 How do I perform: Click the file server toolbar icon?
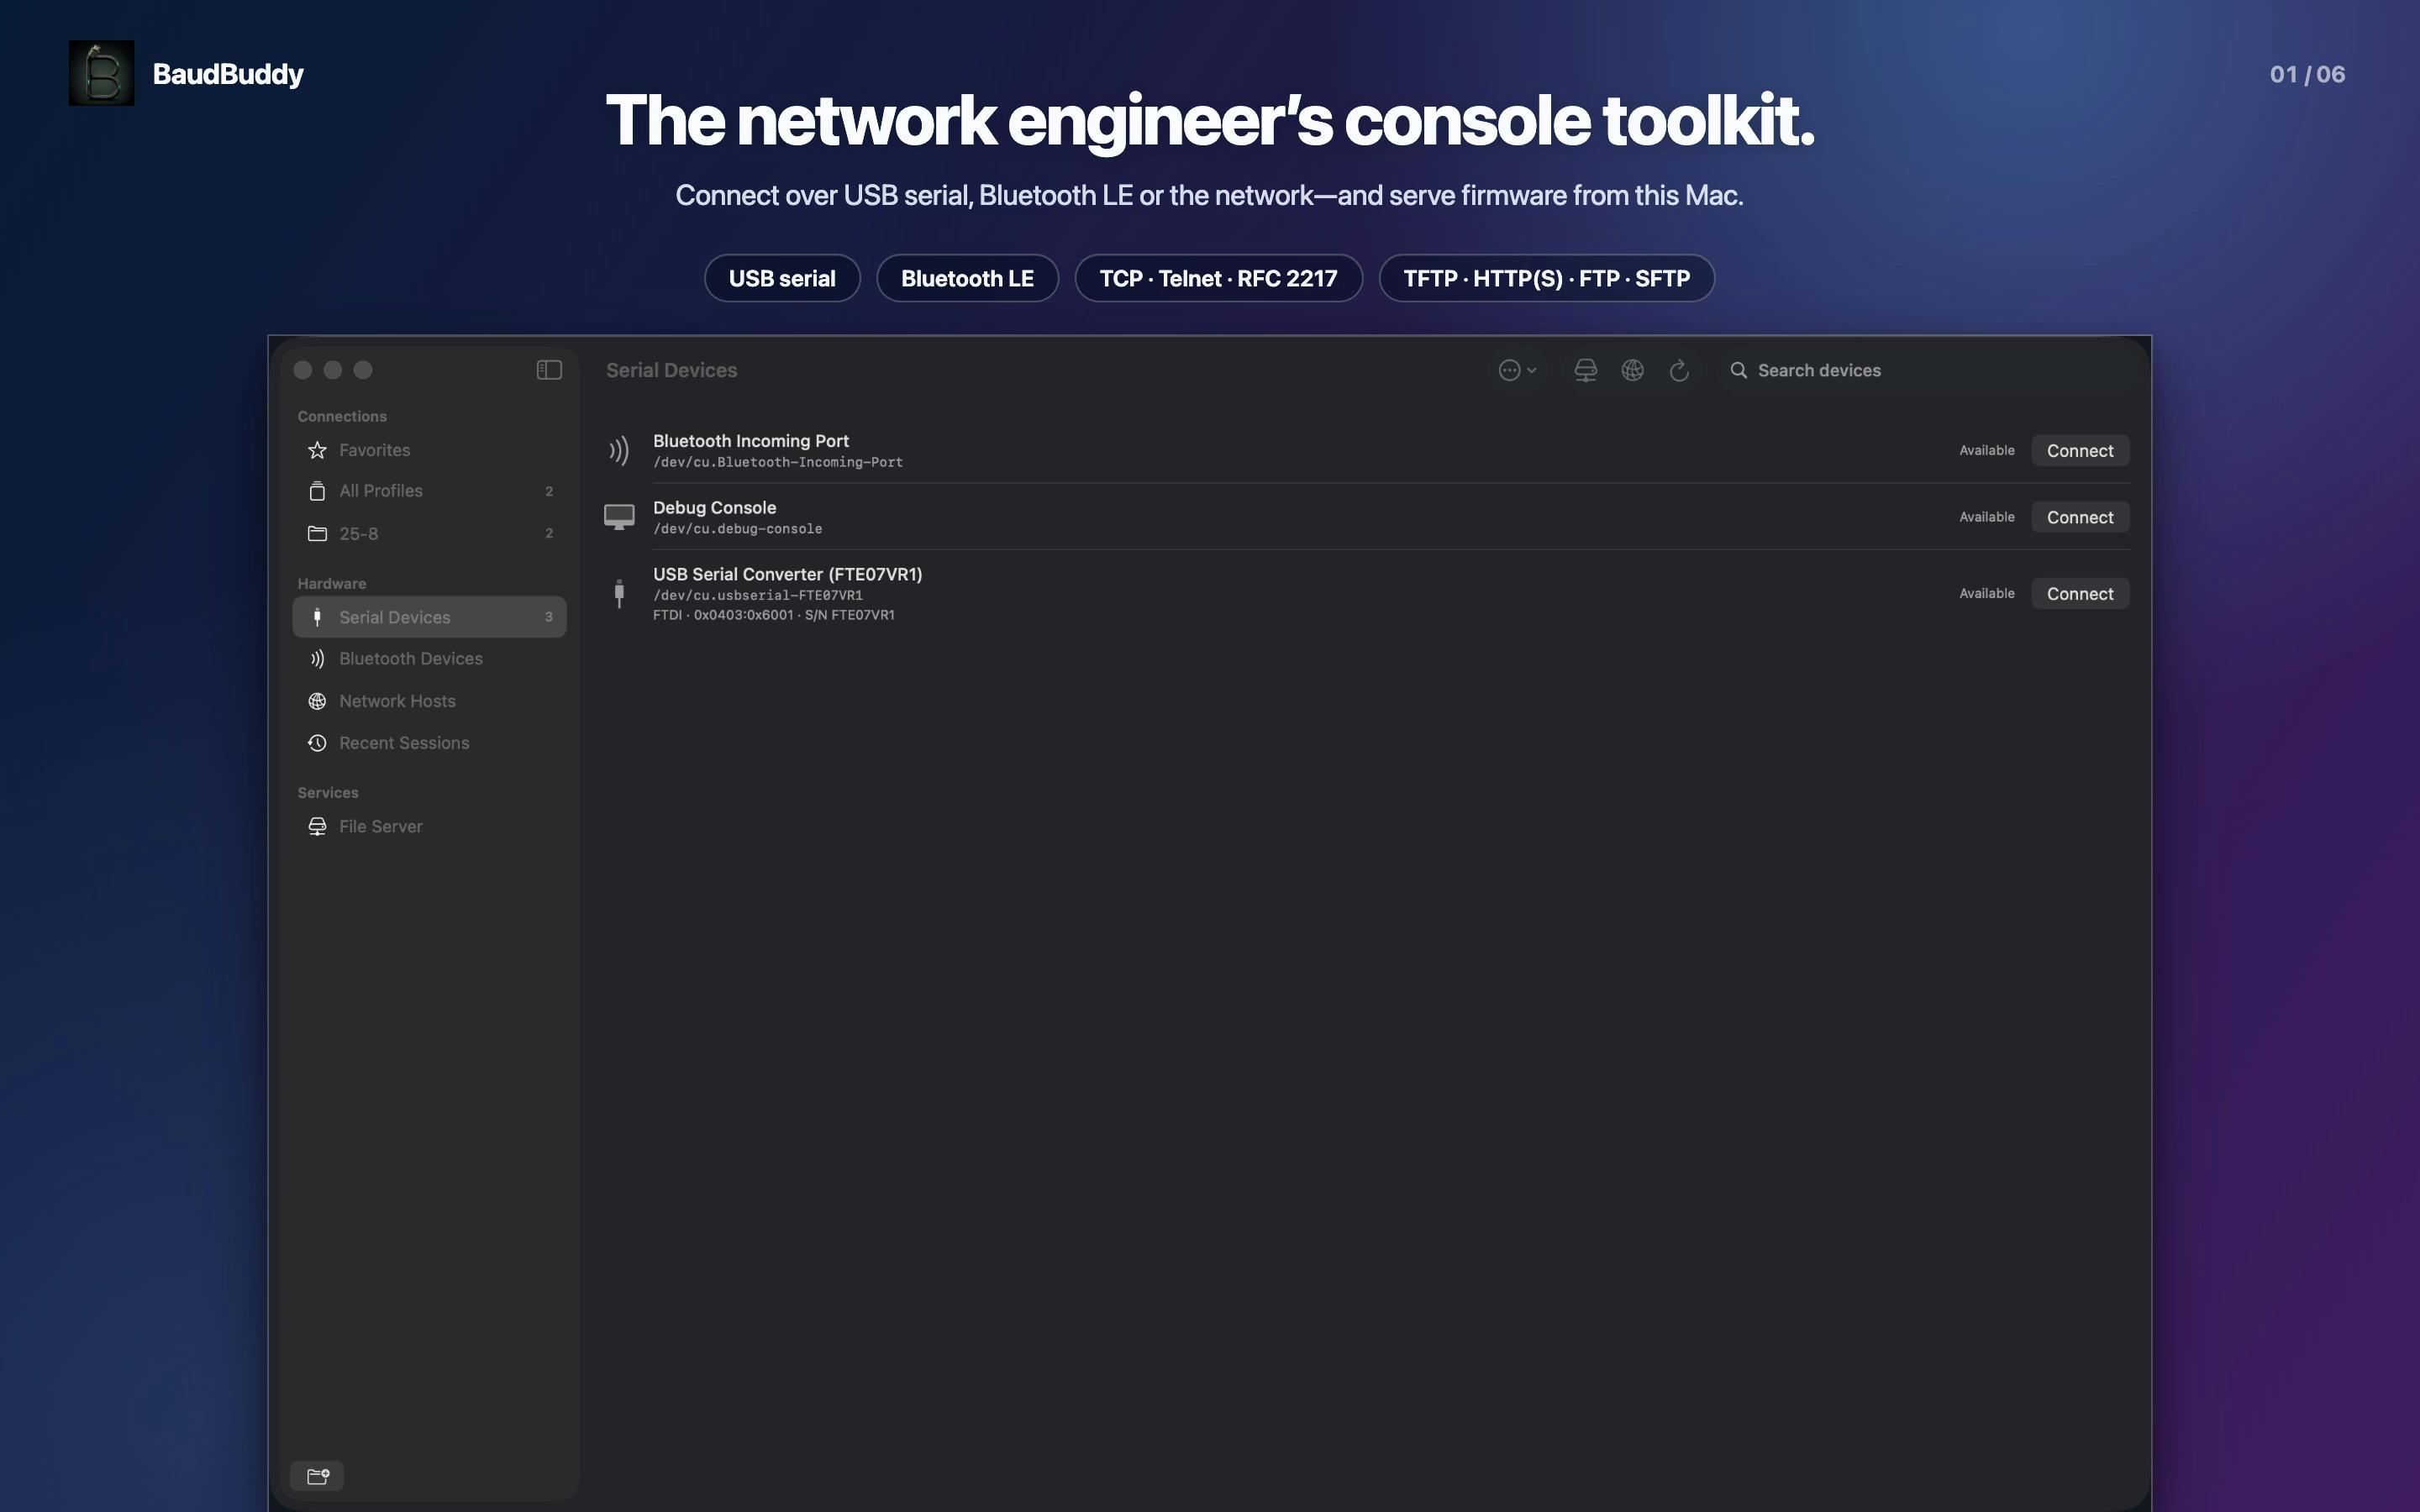[x=1585, y=370]
